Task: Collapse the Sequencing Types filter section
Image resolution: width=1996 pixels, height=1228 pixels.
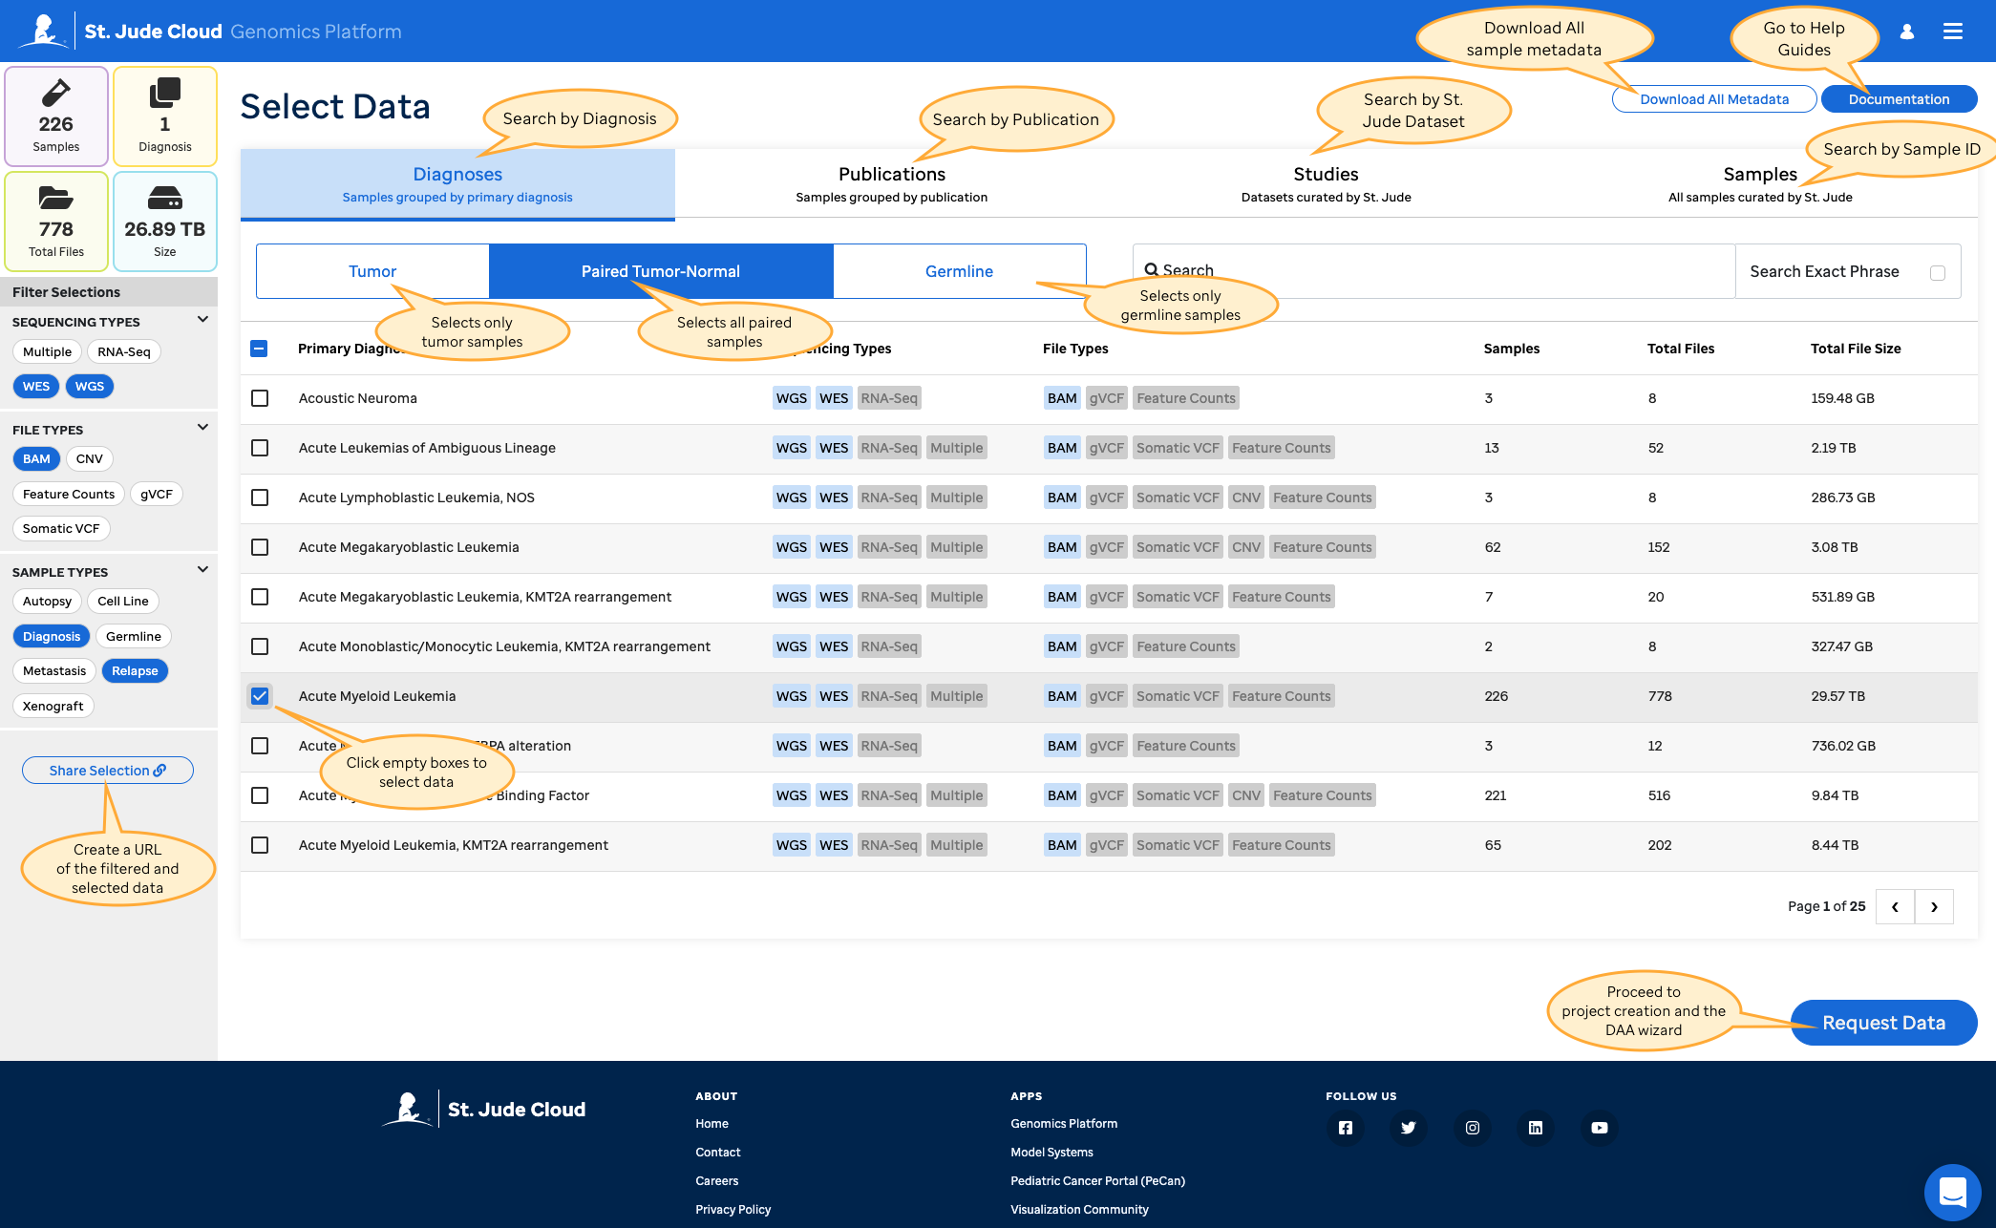Action: 202,320
